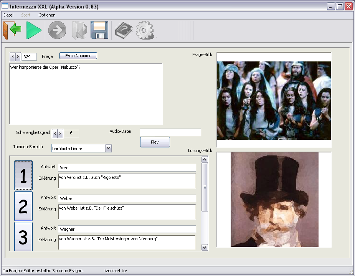The height and width of the screenshot is (276, 355).
Task: Select answer button number 1
Action: (x=23, y=175)
